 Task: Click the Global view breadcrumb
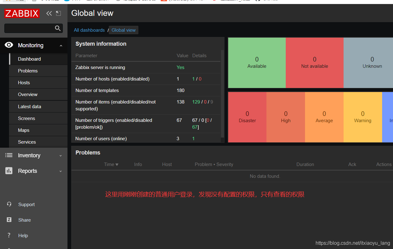tap(123, 30)
